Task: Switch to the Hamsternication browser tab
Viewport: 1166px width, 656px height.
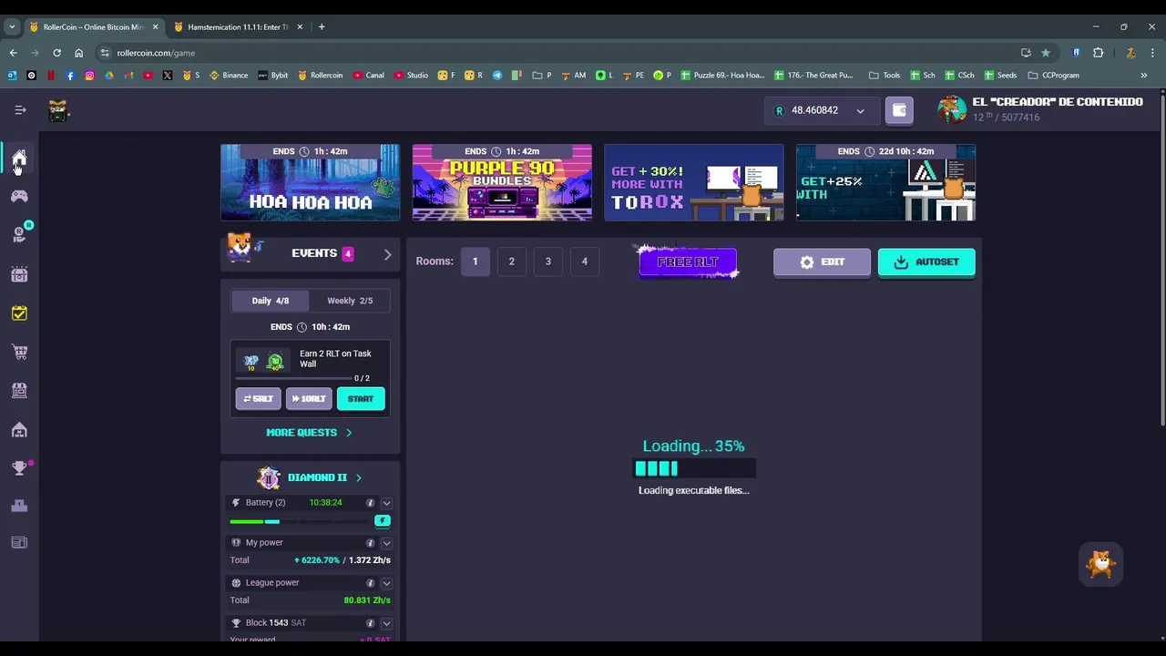Action: pos(237,27)
